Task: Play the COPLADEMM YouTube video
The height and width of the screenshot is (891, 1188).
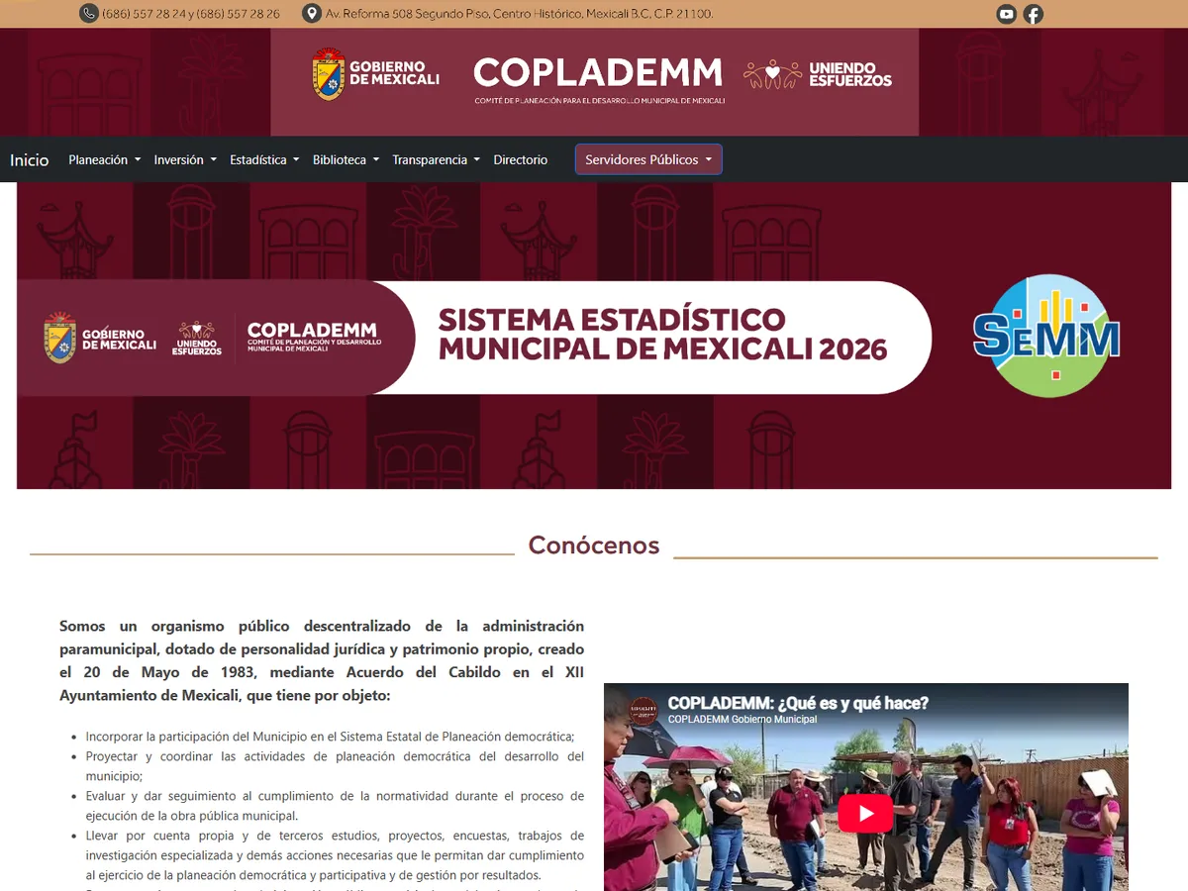Action: click(865, 814)
